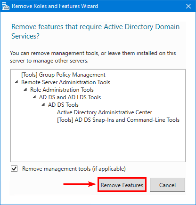
Task: Uncheck Remove management tools checkbox
Action: tap(14, 169)
